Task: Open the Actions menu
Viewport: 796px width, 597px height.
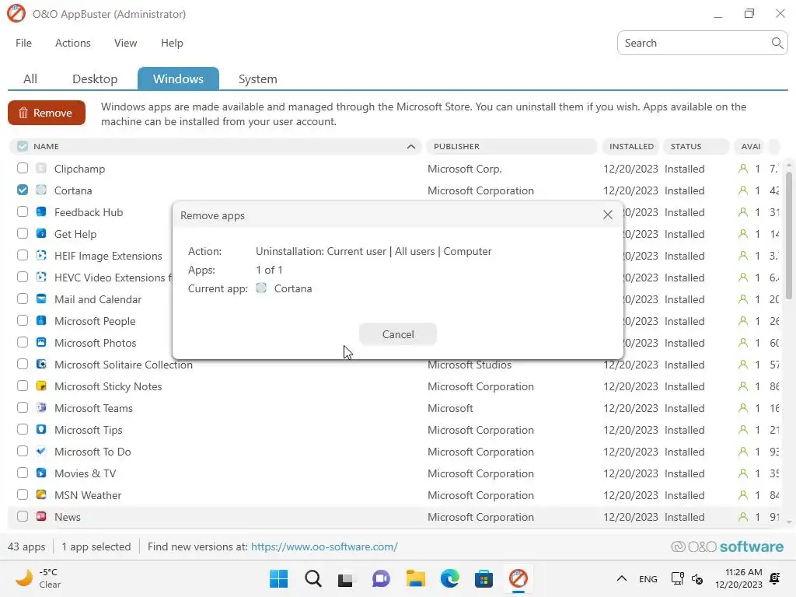Action: (x=72, y=44)
